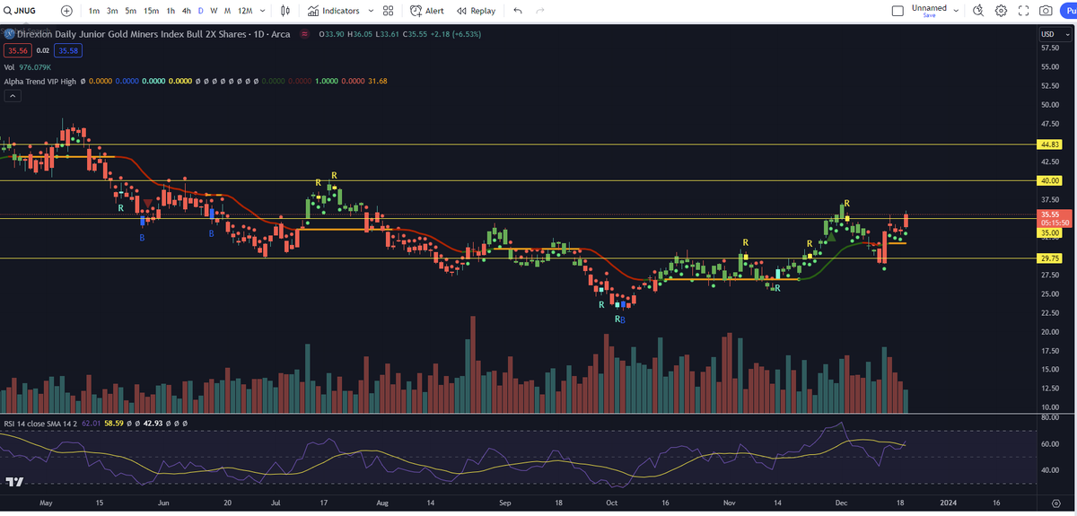1077x516 pixels.
Task: Switch to the monthly M timeframe
Action: 227,11
